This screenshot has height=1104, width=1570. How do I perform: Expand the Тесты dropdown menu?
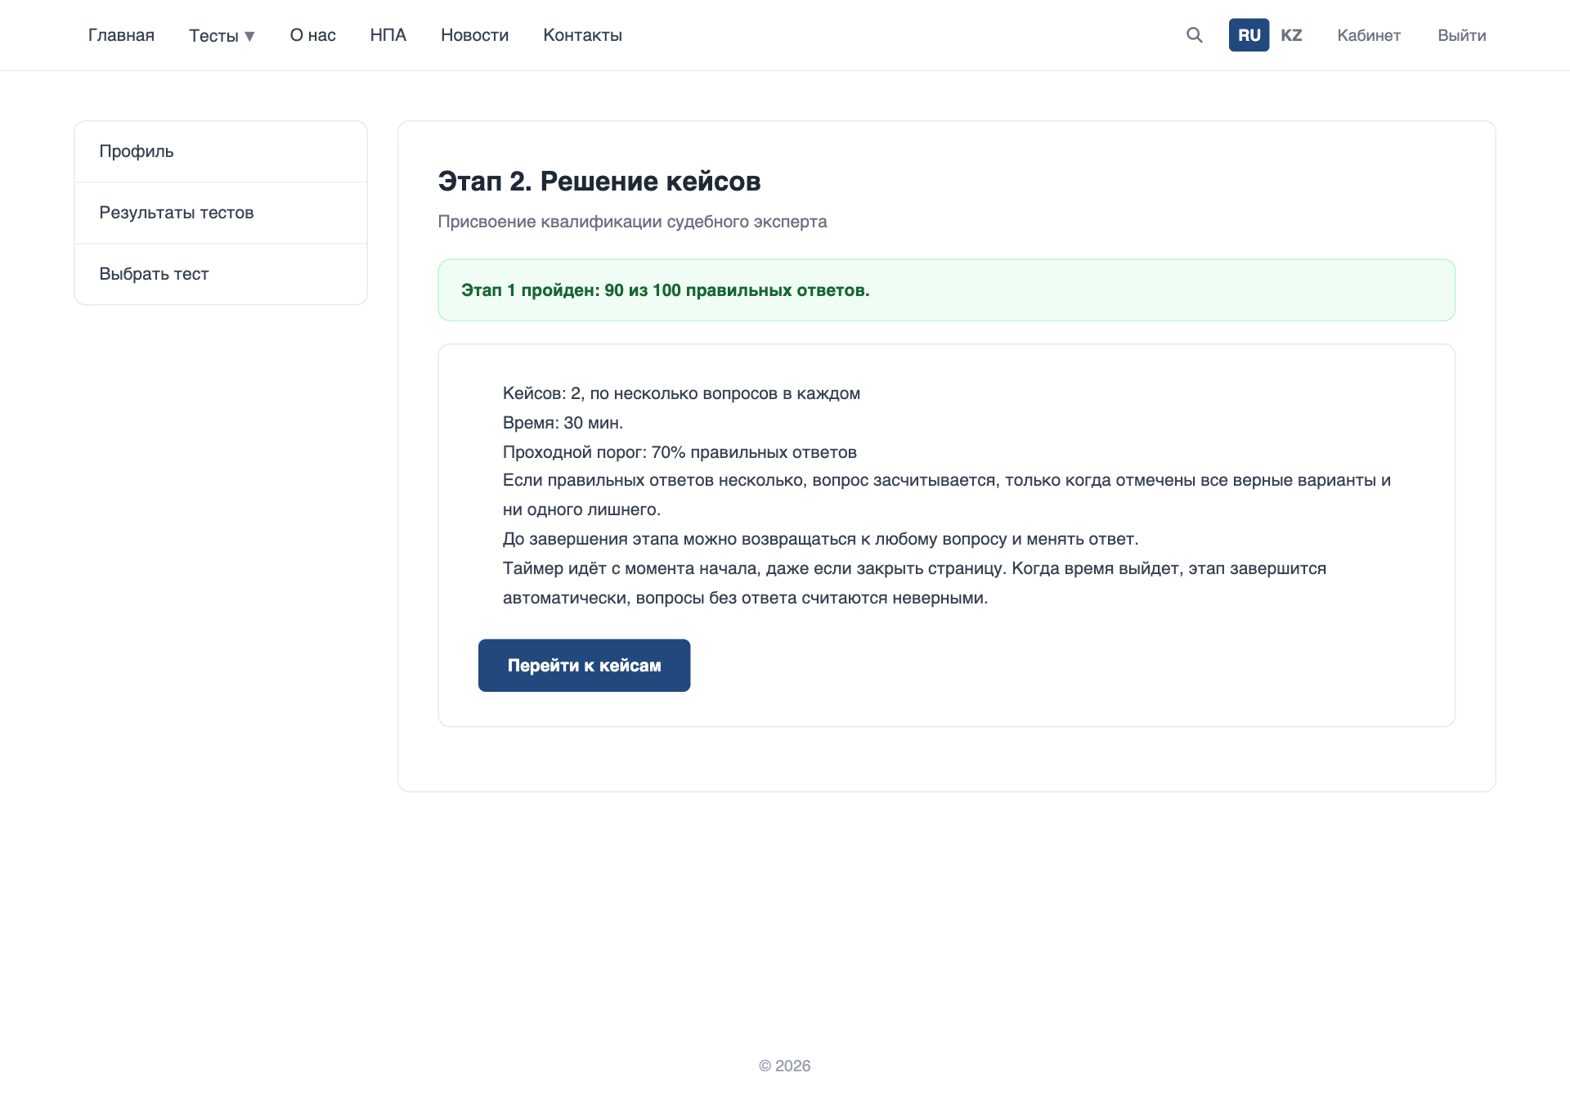pos(222,35)
